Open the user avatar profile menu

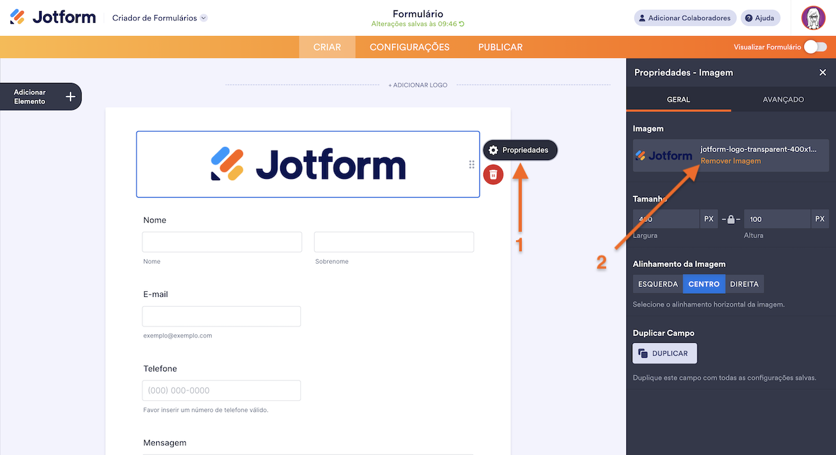(x=813, y=18)
